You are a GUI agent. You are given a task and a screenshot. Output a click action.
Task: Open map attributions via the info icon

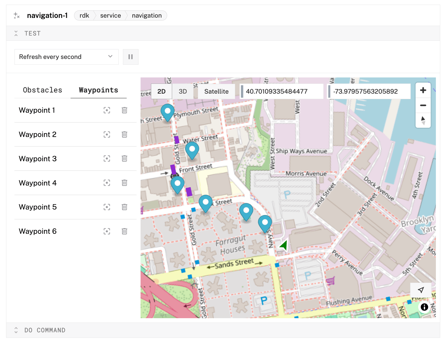coord(424,307)
